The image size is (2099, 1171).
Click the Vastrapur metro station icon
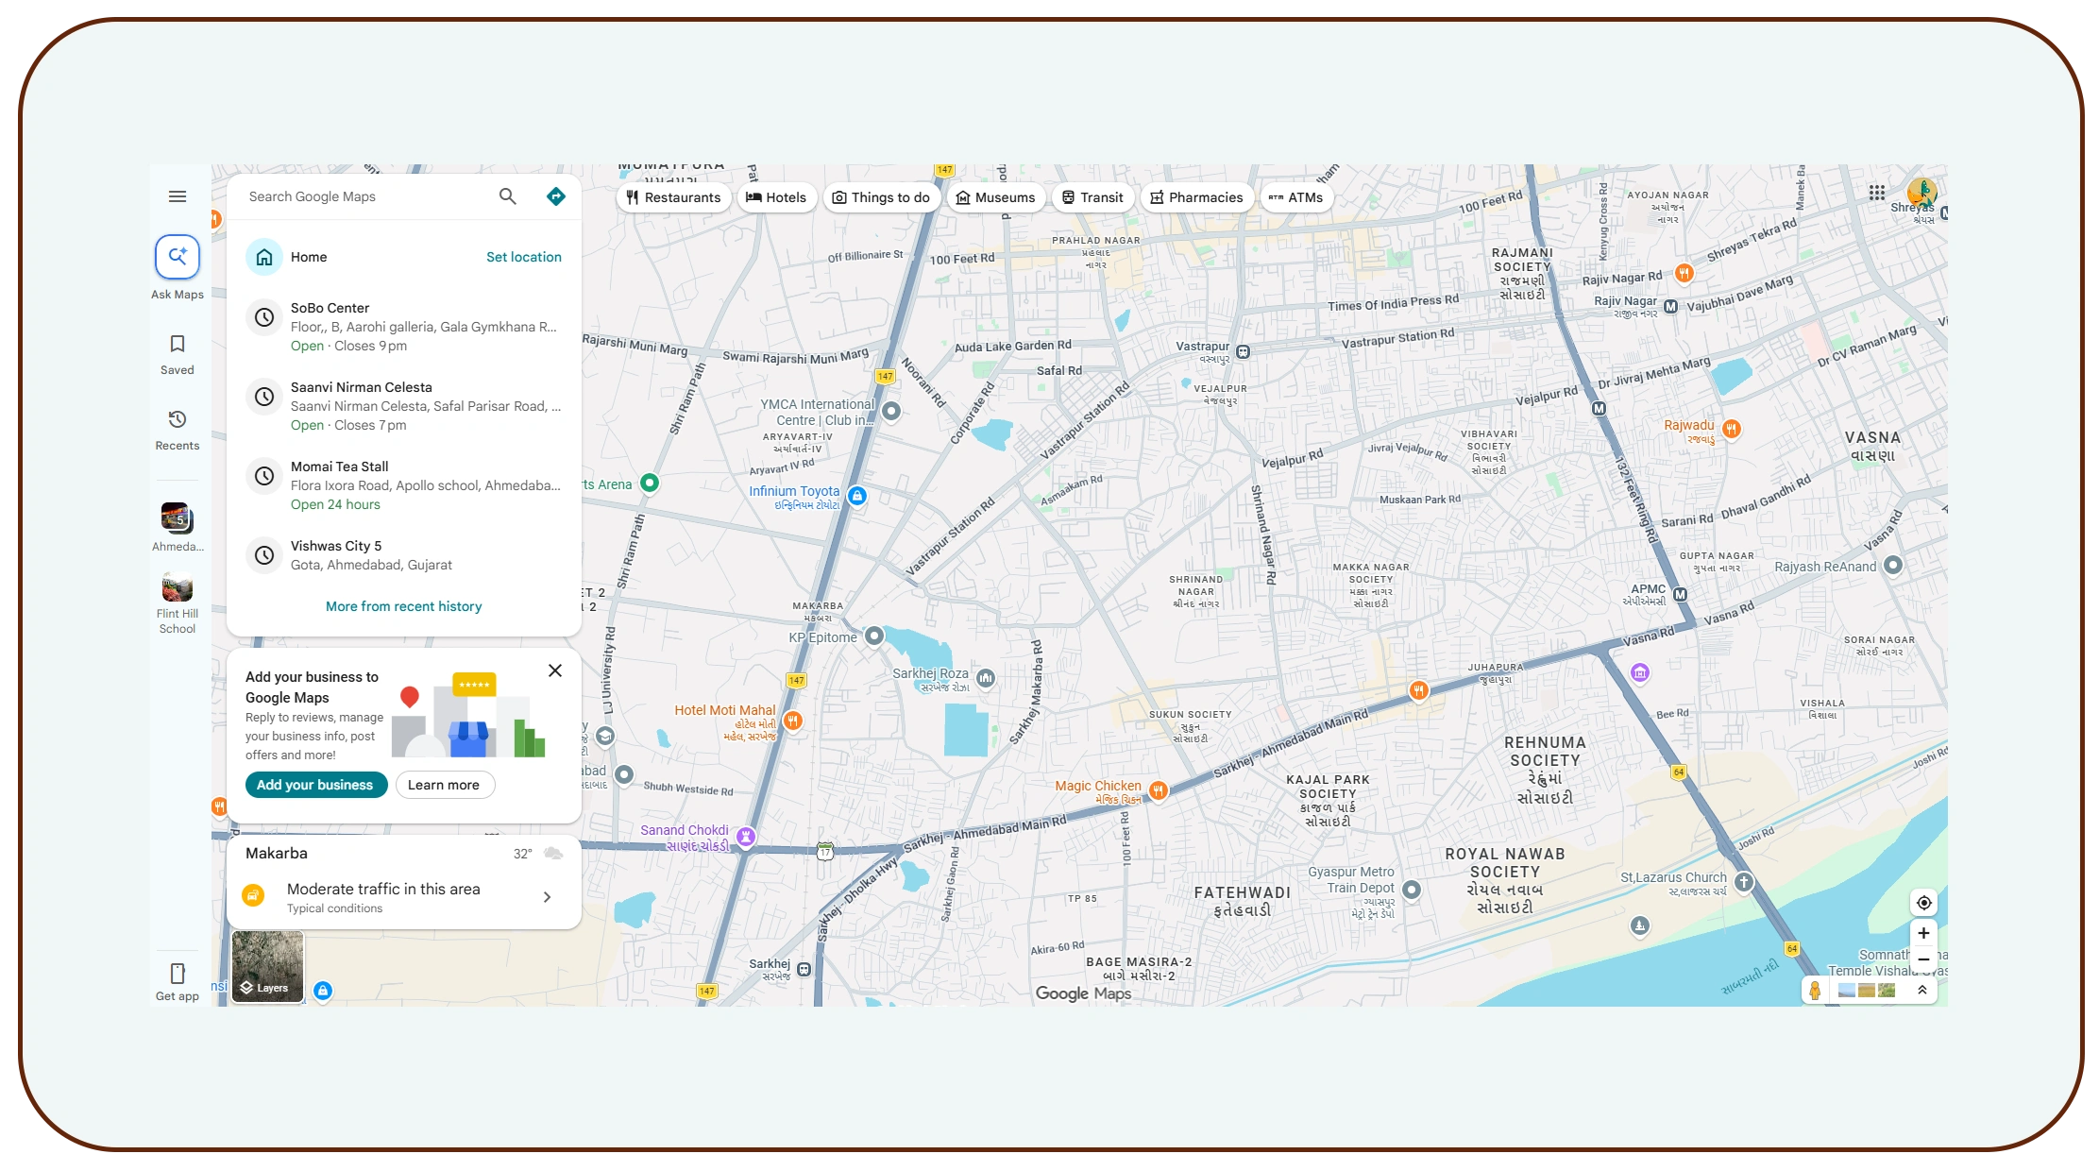coord(1244,352)
